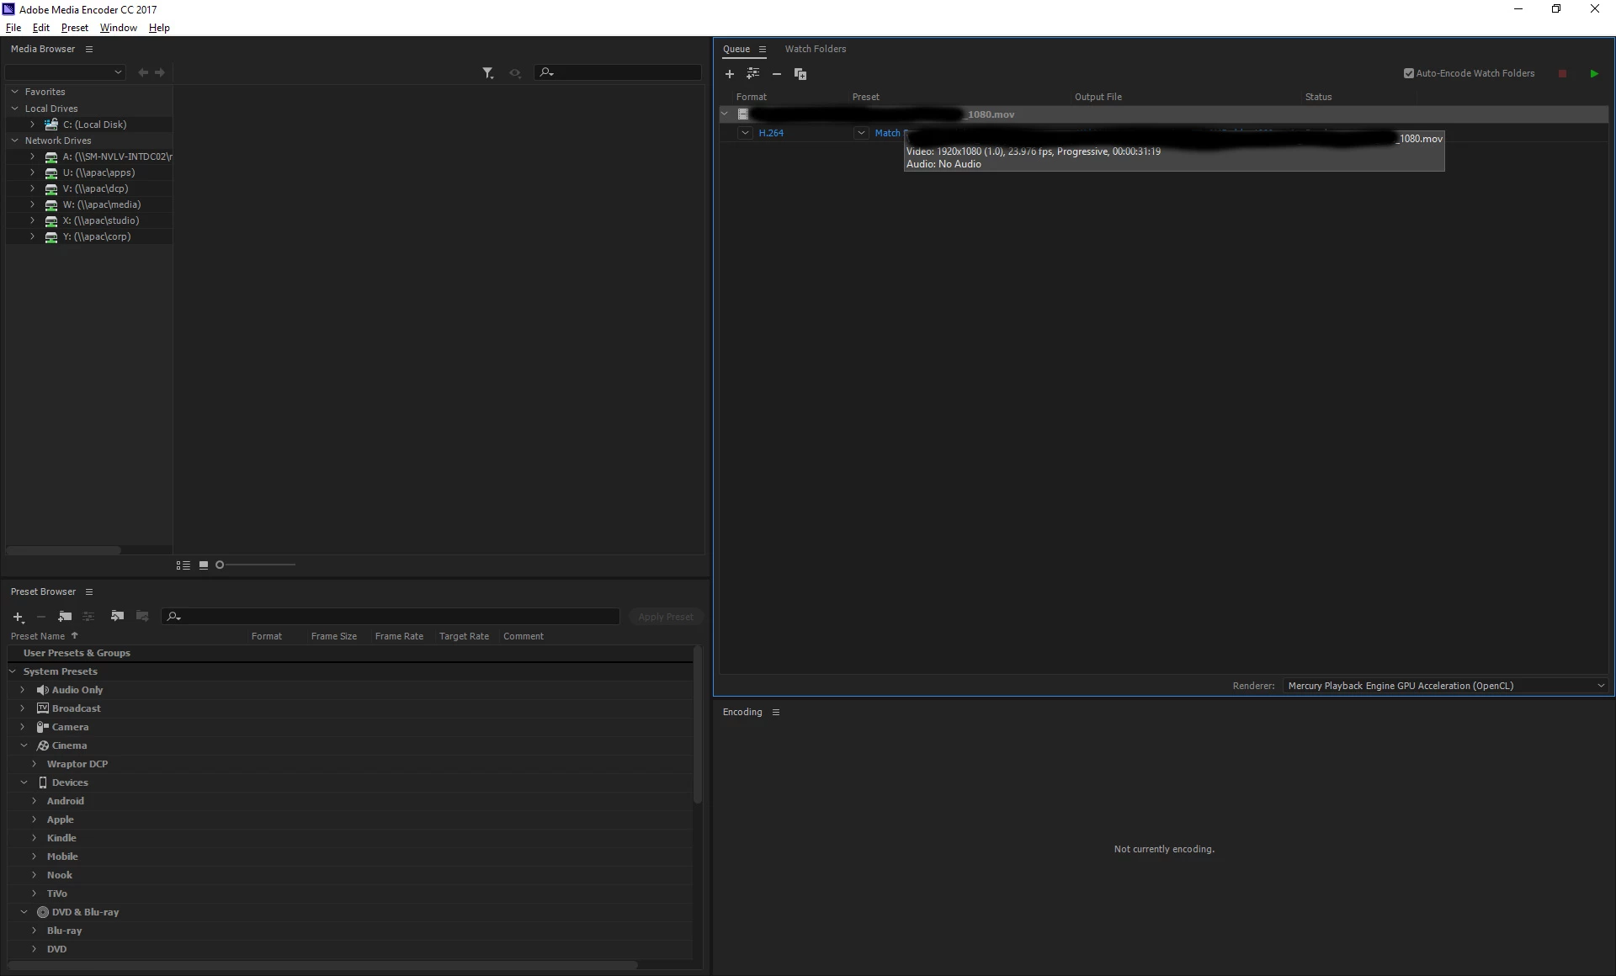Open the Queue panel menu icon
The image size is (1616, 976).
pos(763,50)
